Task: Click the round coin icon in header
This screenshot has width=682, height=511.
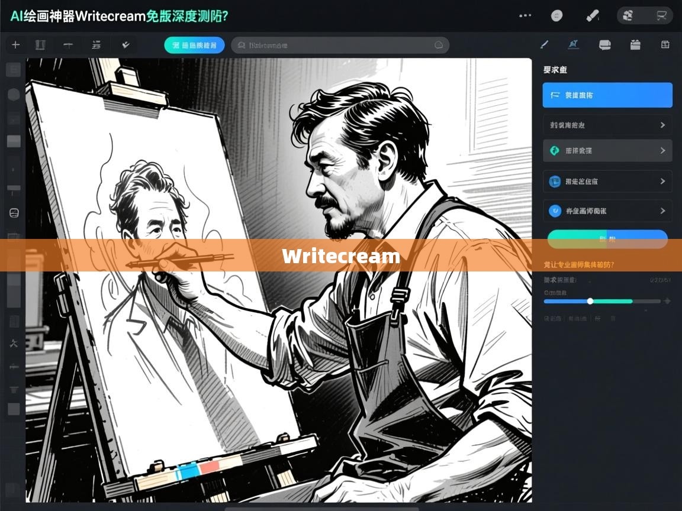Action: [556, 16]
